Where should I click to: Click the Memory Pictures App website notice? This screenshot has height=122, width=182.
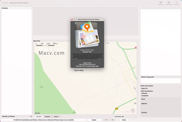coord(43,120)
